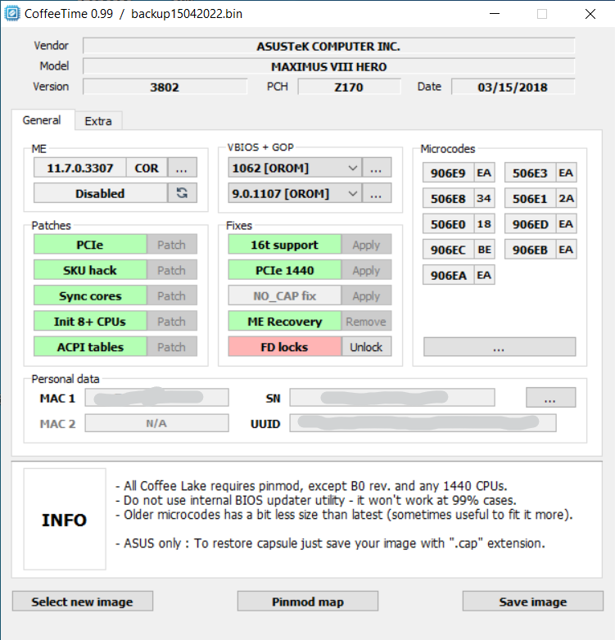Click the COR ME type field

pyautogui.click(x=147, y=168)
